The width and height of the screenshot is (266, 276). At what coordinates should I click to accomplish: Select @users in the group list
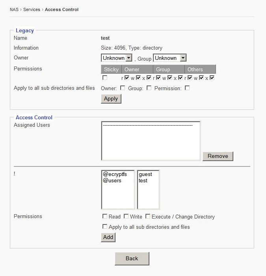tap(112, 181)
